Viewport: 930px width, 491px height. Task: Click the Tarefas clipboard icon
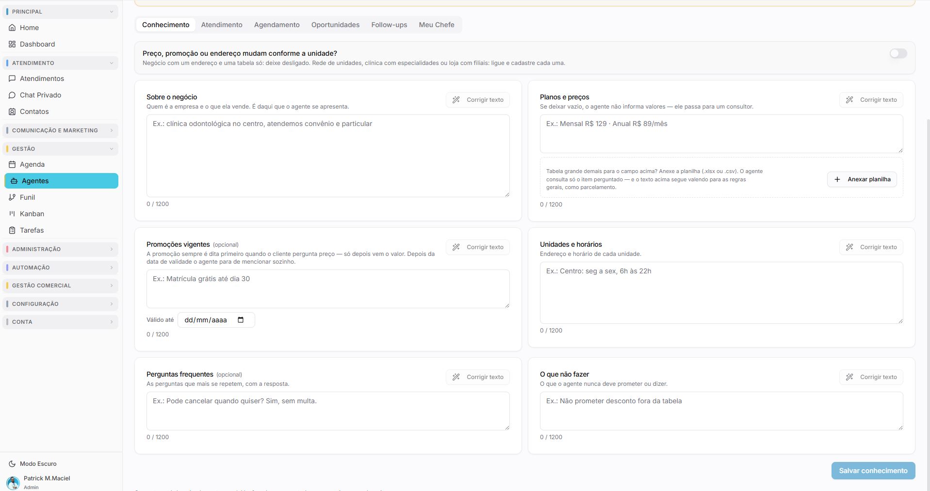pyautogui.click(x=12, y=230)
